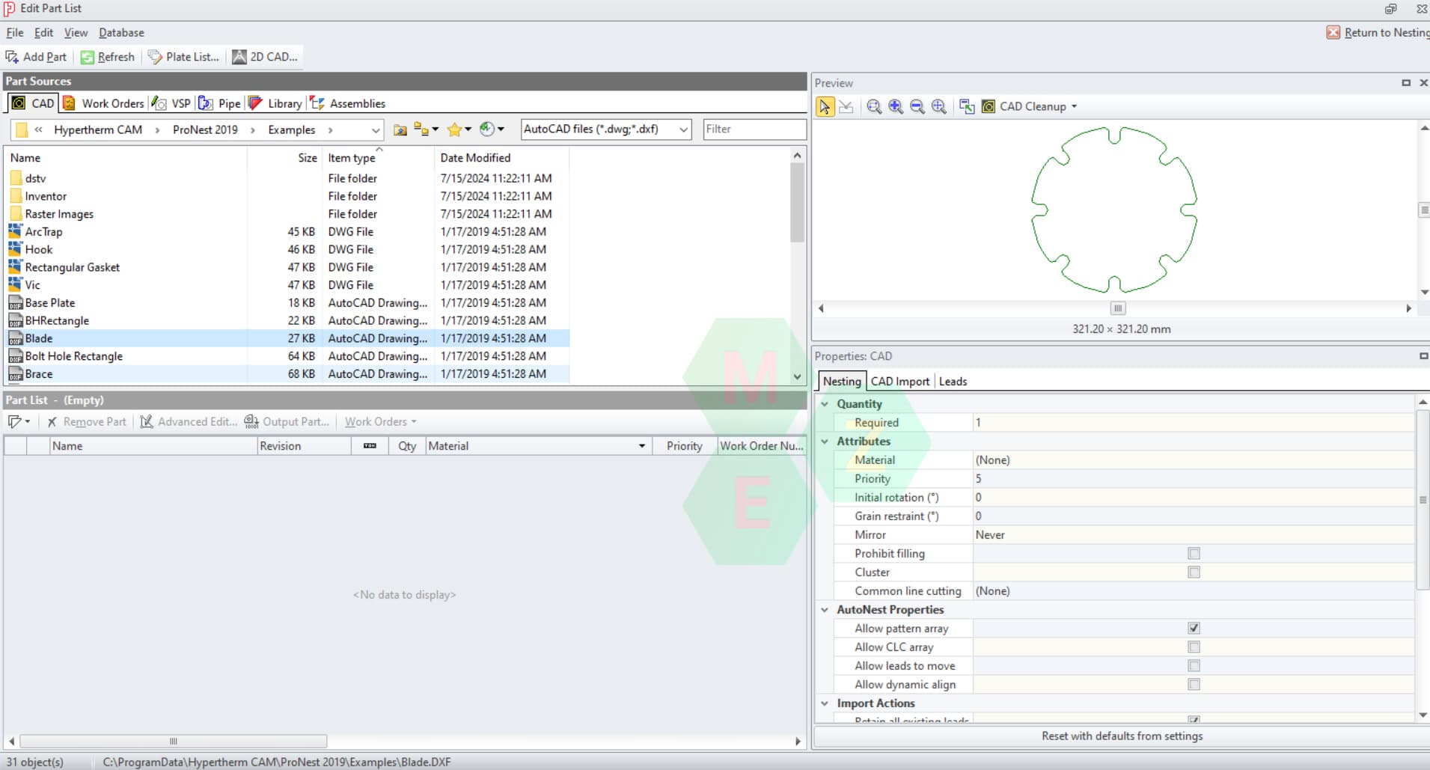Click Refresh in the toolbar
The height and width of the screenshot is (770, 1430).
tap(108, 57)
